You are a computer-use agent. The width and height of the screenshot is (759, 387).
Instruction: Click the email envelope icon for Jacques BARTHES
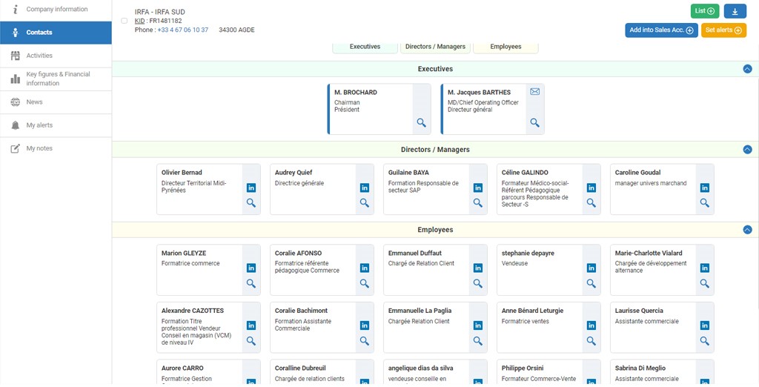(x=534, y=92)
